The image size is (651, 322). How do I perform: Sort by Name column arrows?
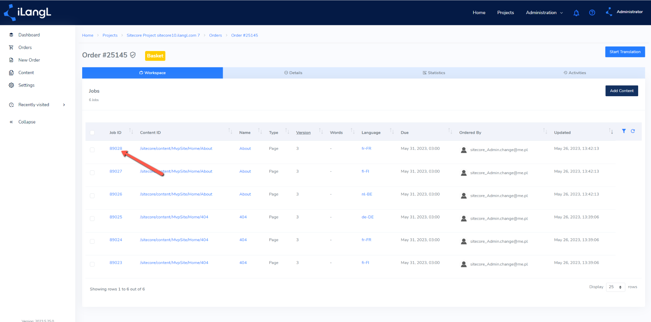pyautogui.click(x=260, y=131)
